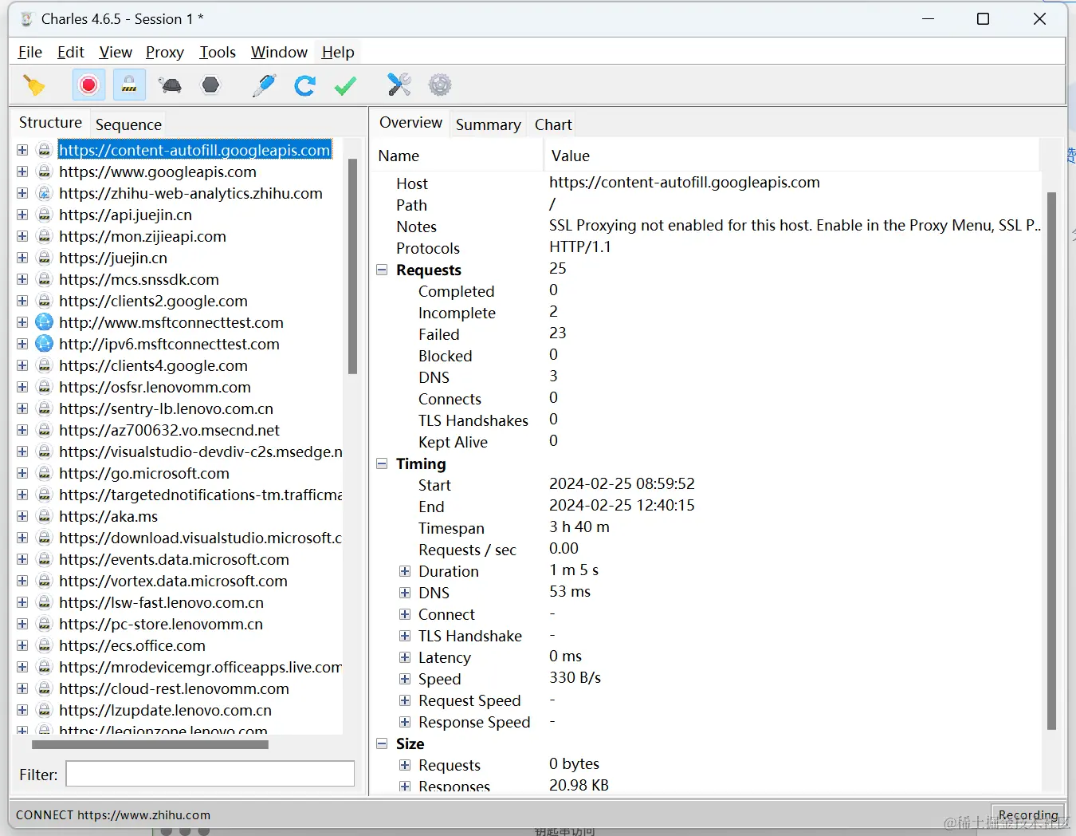The width and height of the screenshot is (1076, 836).
Task: Open the Window menu
Action: 279,52
